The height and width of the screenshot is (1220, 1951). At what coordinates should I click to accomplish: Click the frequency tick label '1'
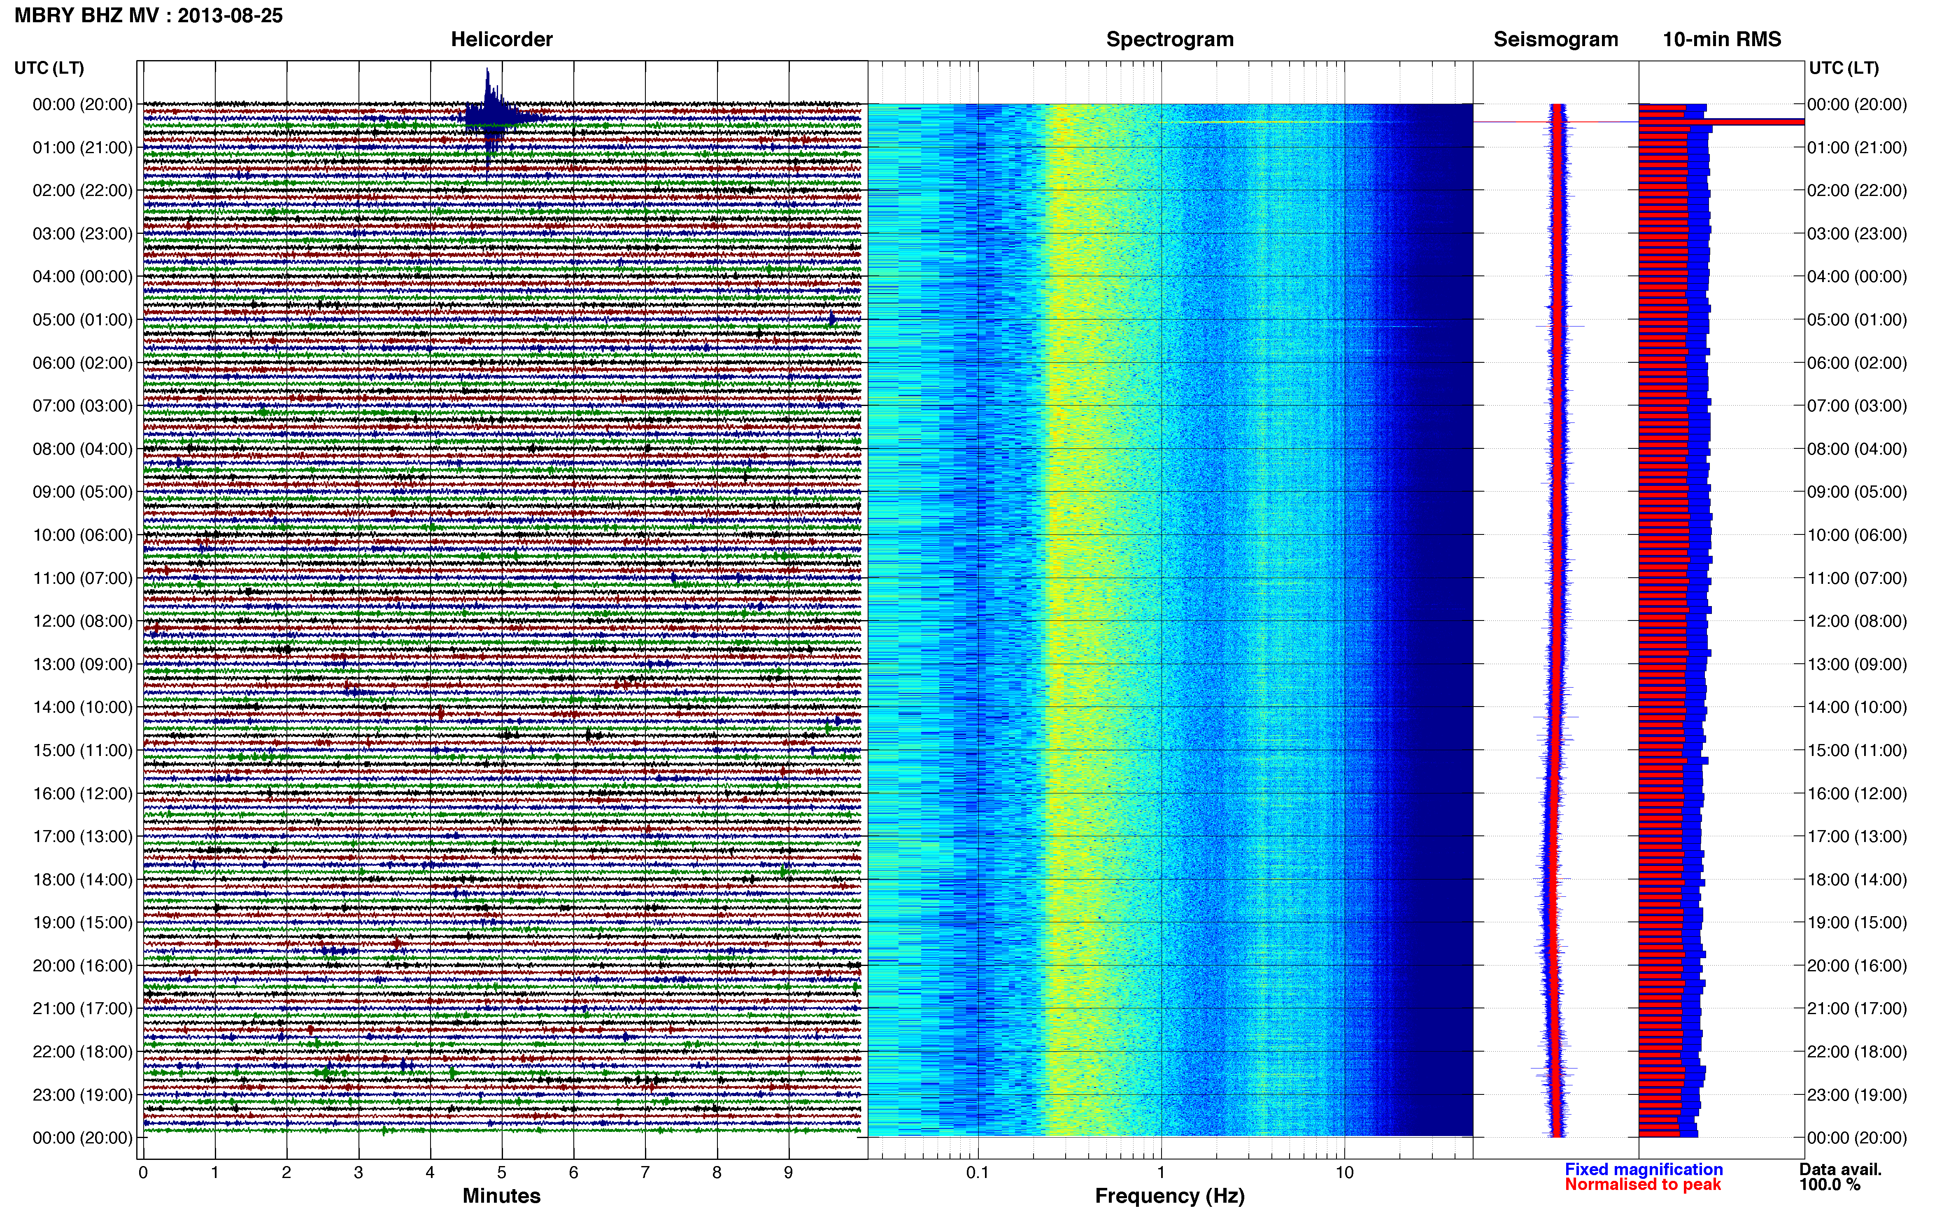[1161, 1172]
